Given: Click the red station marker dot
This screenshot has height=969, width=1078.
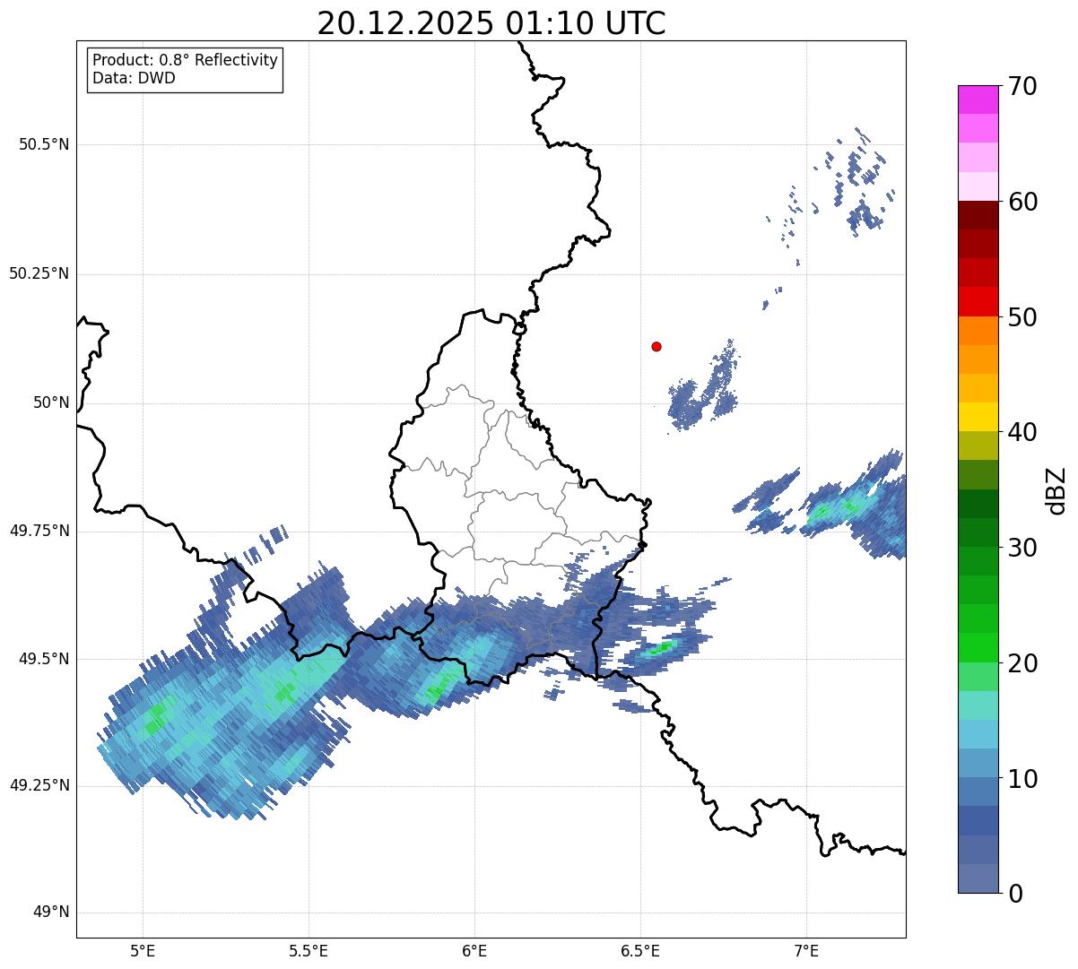Looking at the screenshot, I should tap(656, 346).
